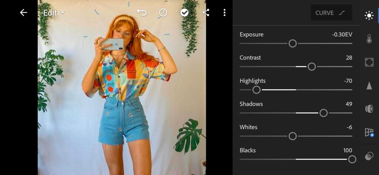Confirm edits with the checkmark icon

point(184,13)
